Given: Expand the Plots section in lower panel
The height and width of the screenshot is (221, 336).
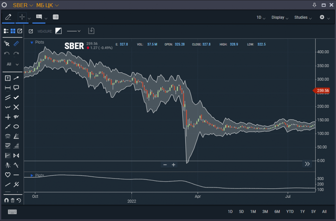Looking at the screenshot, I should [x=32, y=176].
